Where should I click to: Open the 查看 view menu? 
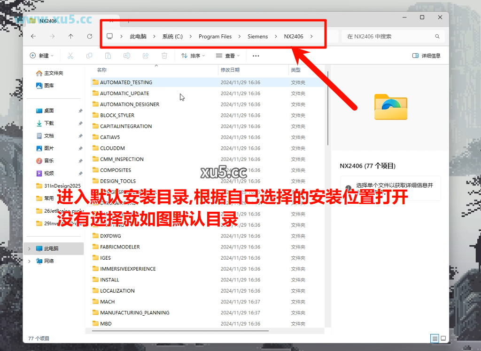(228, 56)
